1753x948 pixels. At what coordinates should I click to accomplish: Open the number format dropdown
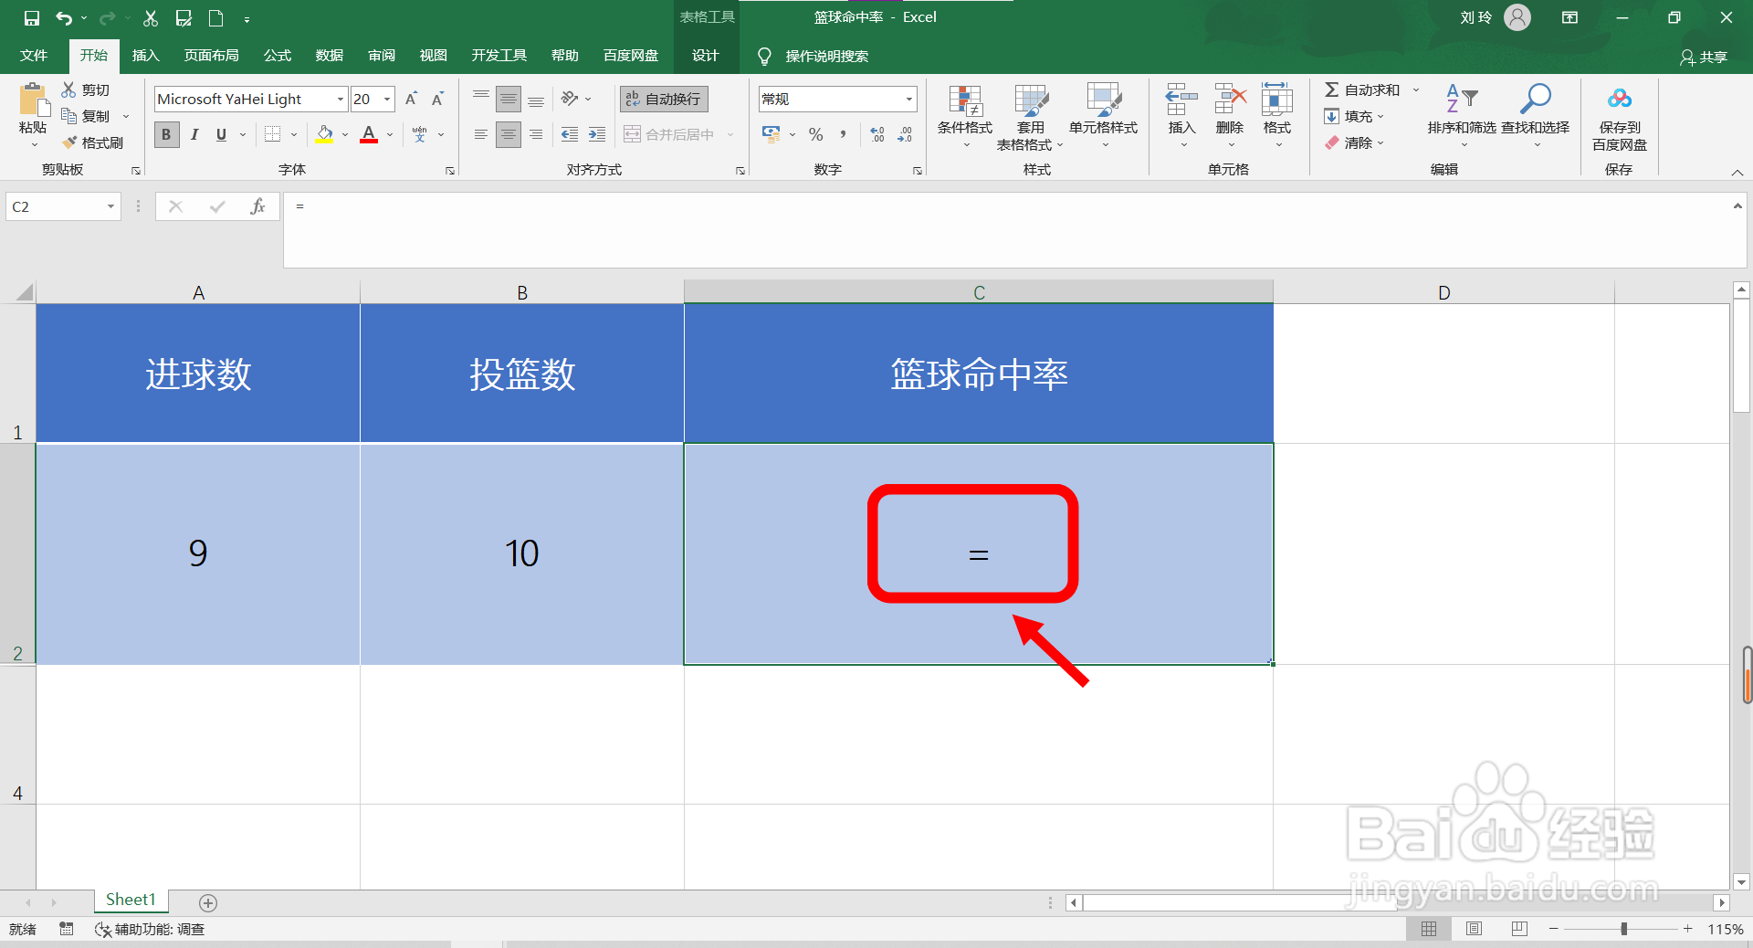click(908, 99)
